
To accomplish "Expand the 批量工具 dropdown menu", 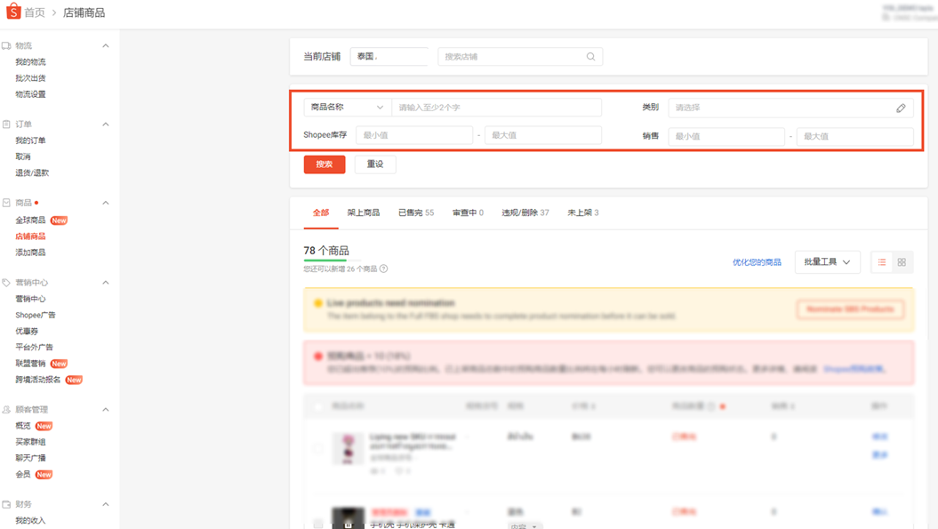I will (827, 261).
